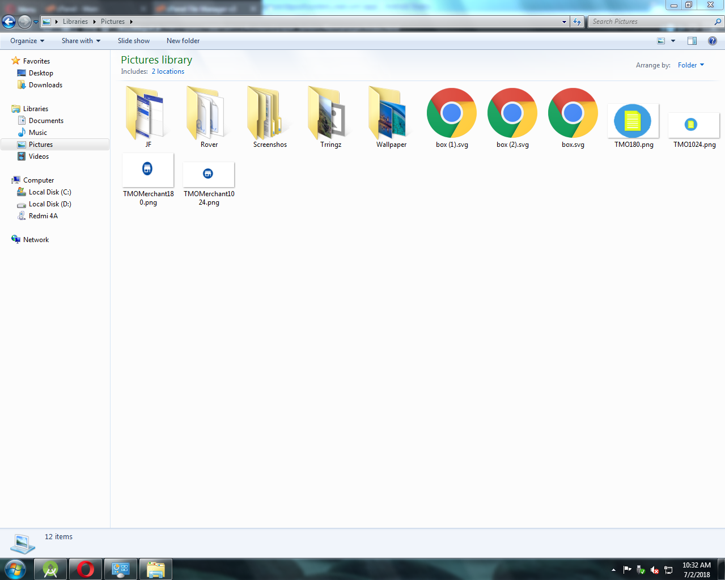The width and height of the screenshot is (725, 580).
Task: Expand the change view options arrow
Action: [x=673, y=41]
